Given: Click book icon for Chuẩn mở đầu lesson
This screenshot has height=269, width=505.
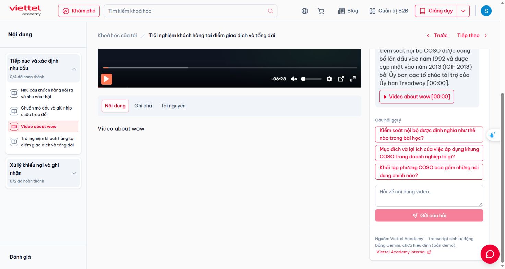Looking at the screenshot, I should point(14,111).
